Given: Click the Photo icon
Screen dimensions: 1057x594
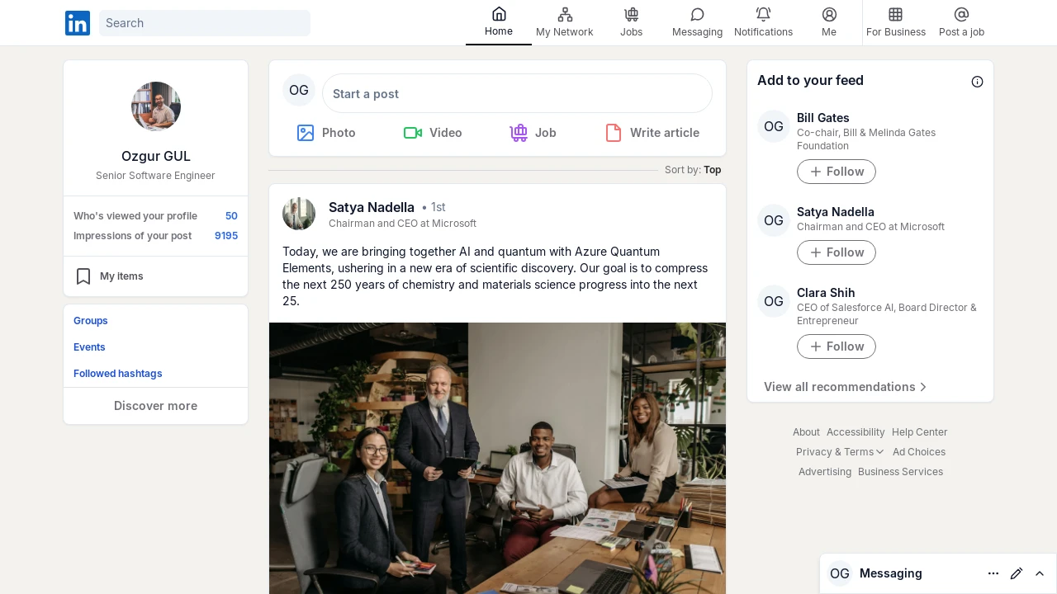Looking at the screenshot, I should pyautogui.click(x=306, y=133).
